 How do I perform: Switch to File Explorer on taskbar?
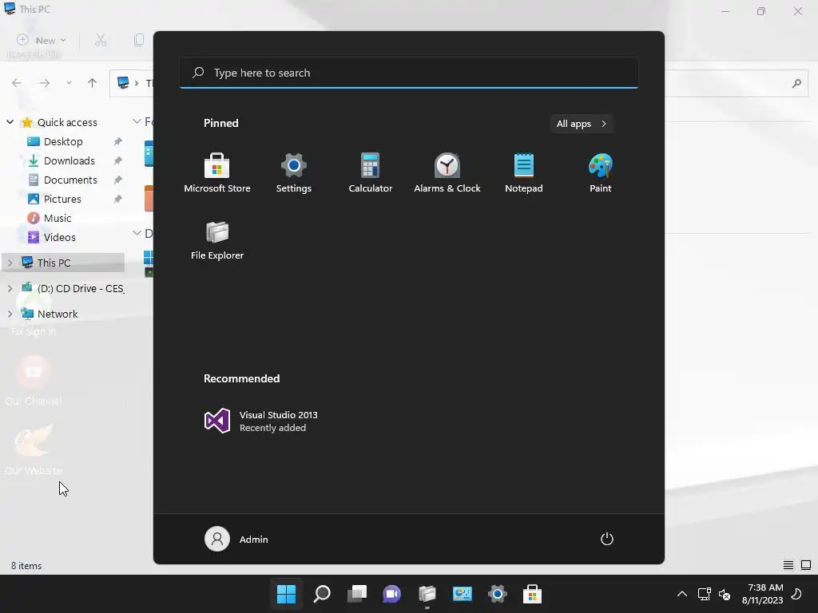point(427,594)
